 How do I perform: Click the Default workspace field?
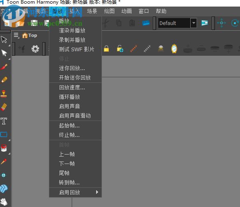coord(174,23)
